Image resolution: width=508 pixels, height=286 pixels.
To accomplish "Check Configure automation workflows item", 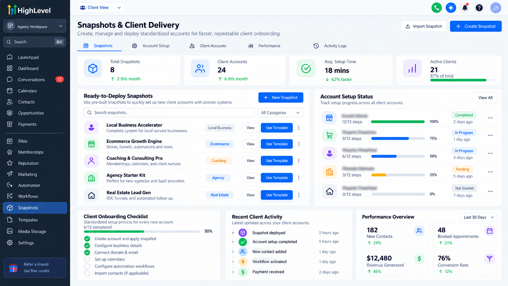I will tap(87, 266).
